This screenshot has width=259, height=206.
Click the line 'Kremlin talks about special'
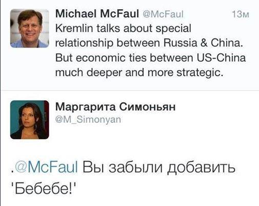click(123, 29)
